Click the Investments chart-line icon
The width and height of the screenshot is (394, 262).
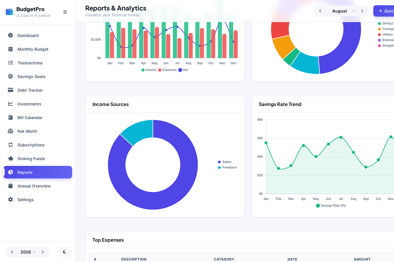(11, 104)
